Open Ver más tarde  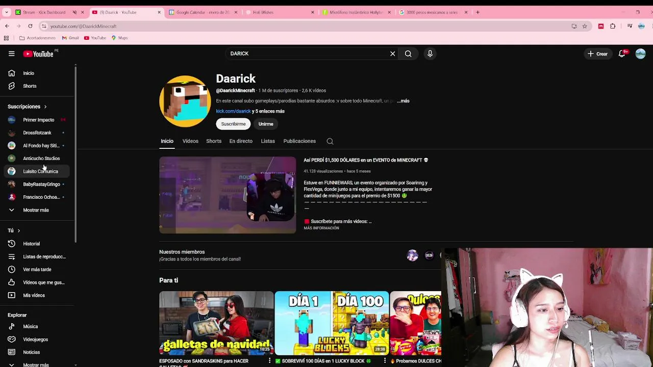(x=37, y=270)
